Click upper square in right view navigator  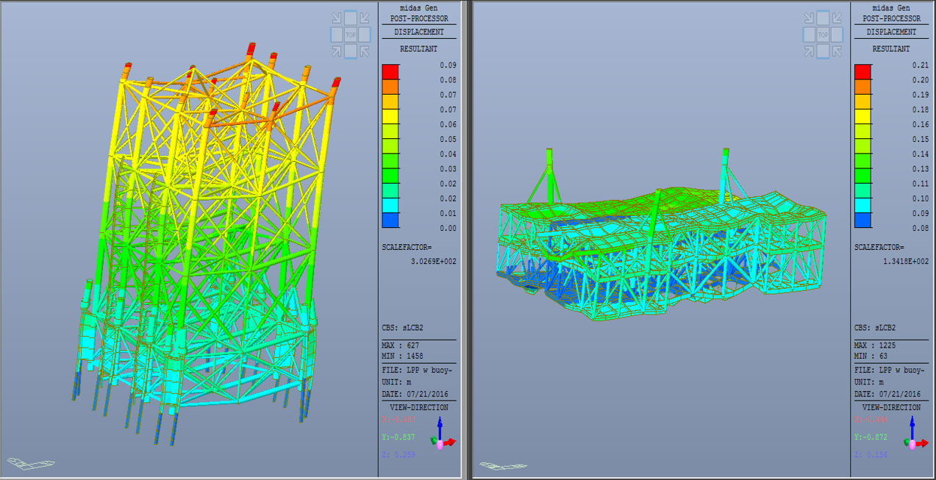[824, 18]
